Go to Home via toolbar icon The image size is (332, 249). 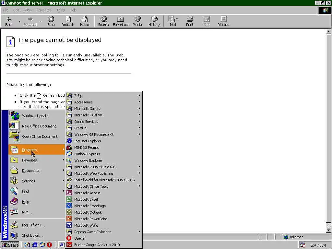(85, 21)
